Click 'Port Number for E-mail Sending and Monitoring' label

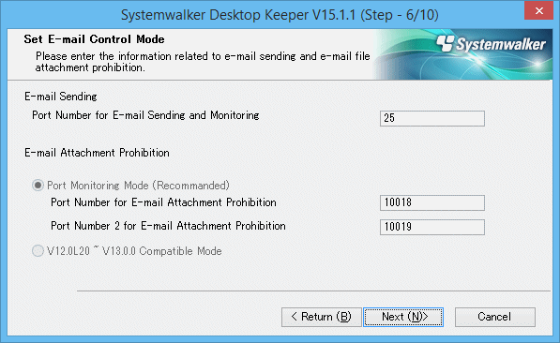145,115
